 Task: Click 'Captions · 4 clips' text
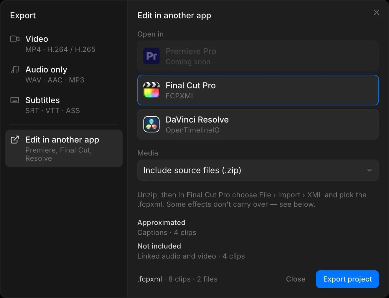click(x=167, y=233)
